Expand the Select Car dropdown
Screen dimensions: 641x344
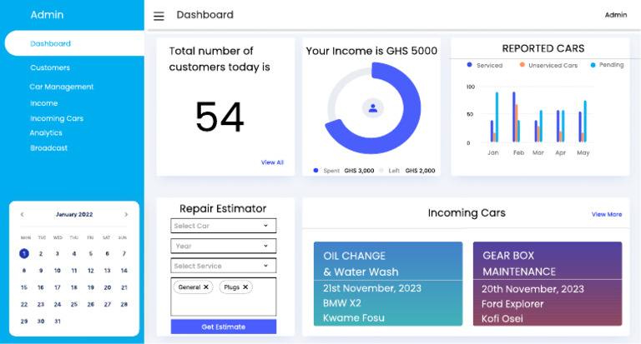pyautogui.click(x=223, y=226)
